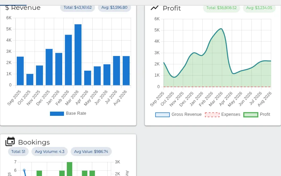
Task: Click the tallest Mar 2026 revenue bar
Action: click(78, 55)
